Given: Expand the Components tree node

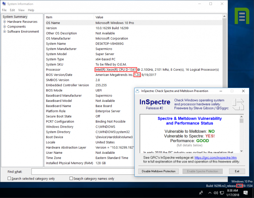Looking at the screenshot, I should point(4,26).
